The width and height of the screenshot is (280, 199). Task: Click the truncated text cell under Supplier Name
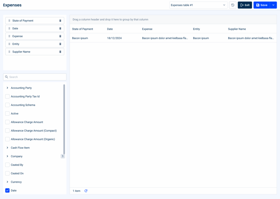(x=251, y=38)
